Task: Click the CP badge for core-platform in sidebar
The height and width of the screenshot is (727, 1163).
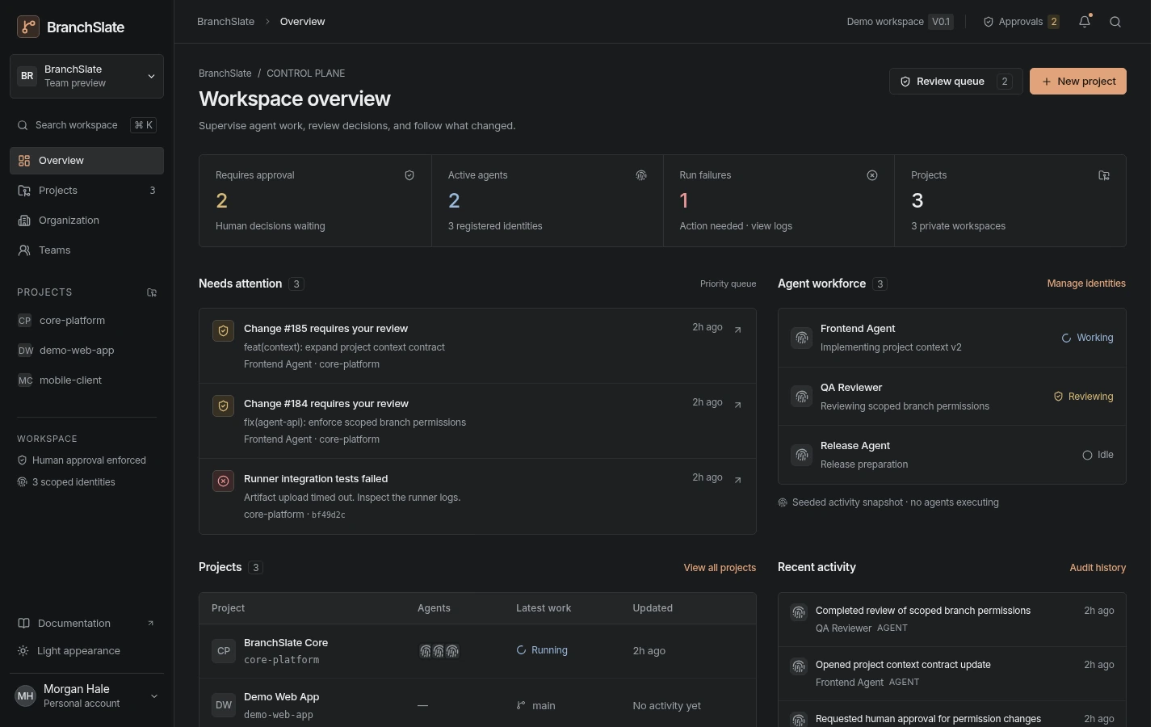Action: pos(25,321)
